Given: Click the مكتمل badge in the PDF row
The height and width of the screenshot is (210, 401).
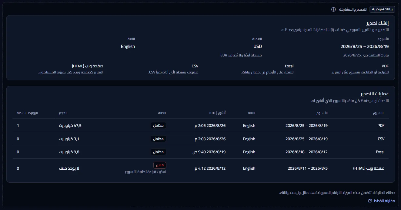Looking at the screenshot, I should click(x=159, y=126).
